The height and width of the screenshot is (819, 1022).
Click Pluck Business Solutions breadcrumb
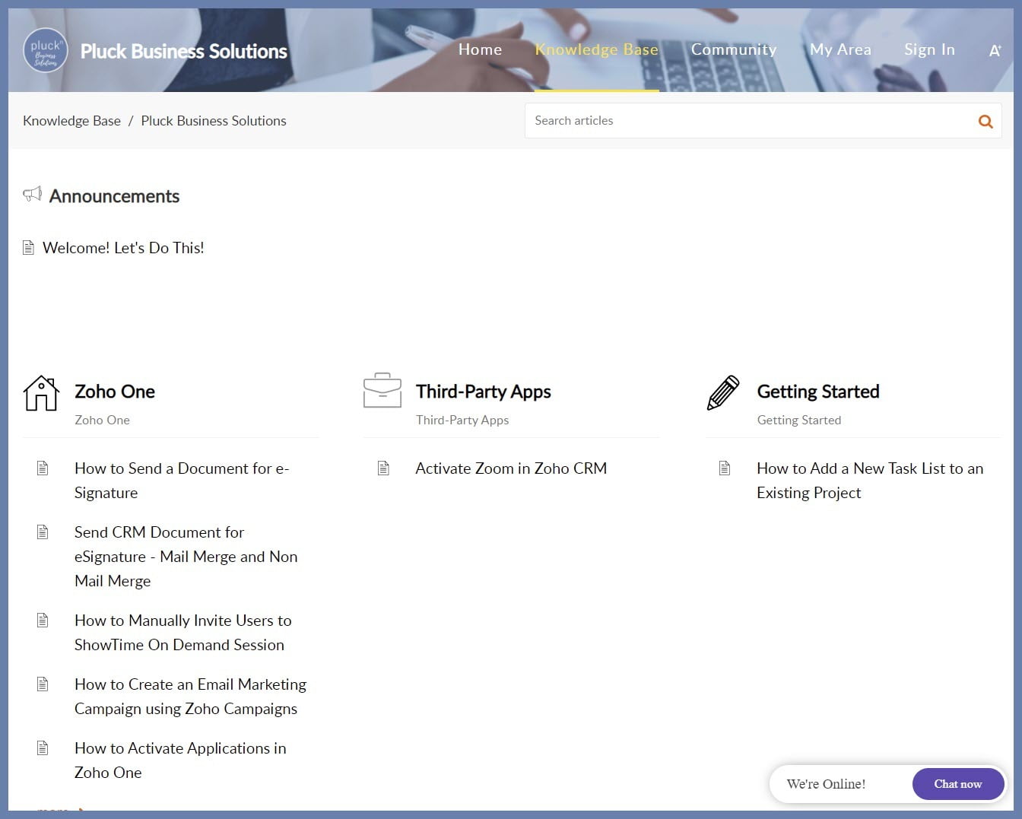214,121
